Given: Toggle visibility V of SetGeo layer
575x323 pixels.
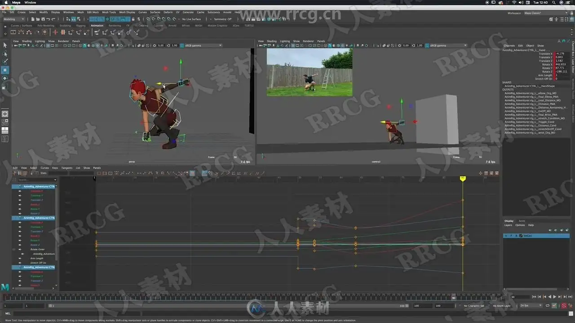Looking at the screenshot, I should 506,236.
